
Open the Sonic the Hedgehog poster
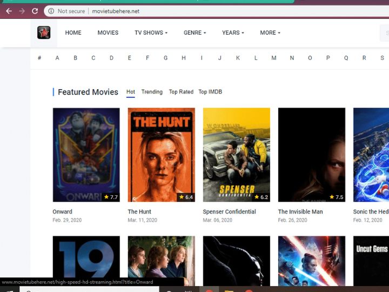pos(371,155)
